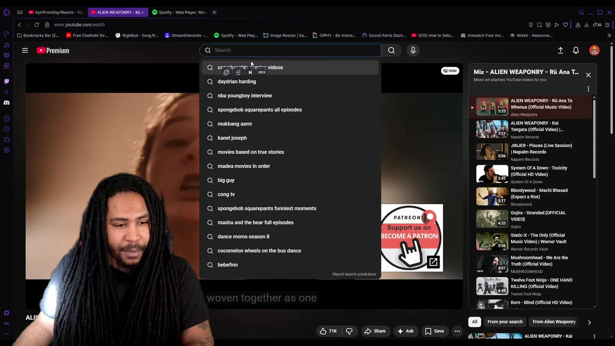The height and width of the screenshot is (346, 615).
Task: Go to YouTube Premium home logo
Action: coord(53,50)
